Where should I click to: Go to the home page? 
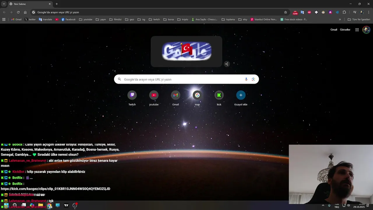click(x=25, y=12)
